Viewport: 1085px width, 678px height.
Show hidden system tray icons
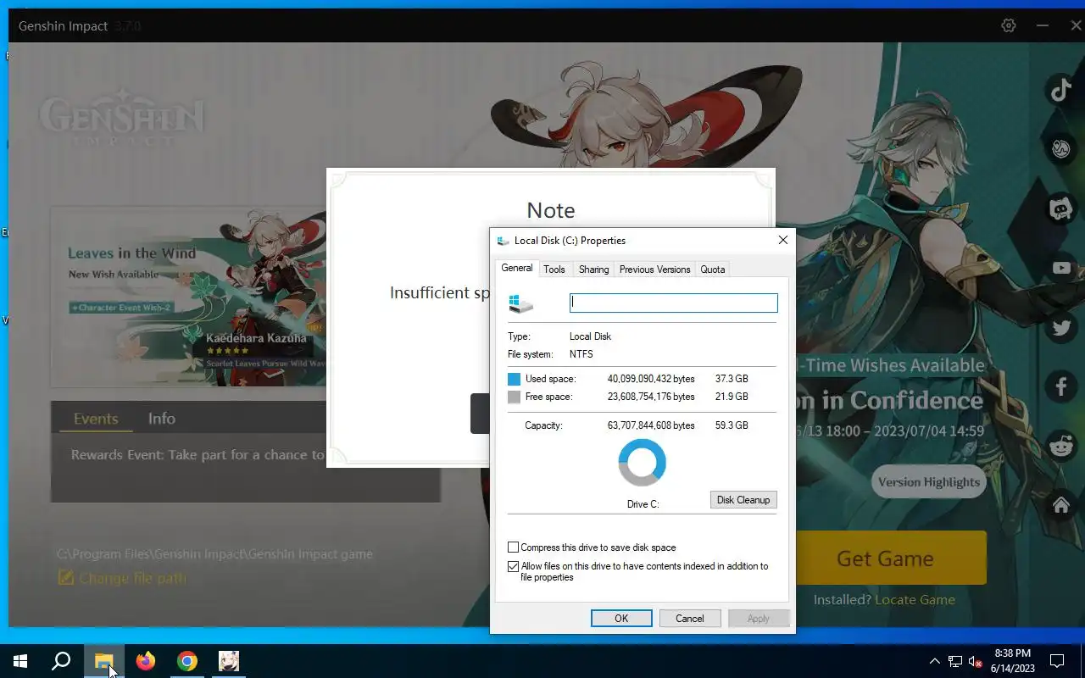(x=935, y=661)
